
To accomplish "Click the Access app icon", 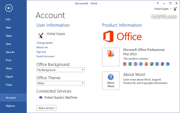I will point(125,64).
